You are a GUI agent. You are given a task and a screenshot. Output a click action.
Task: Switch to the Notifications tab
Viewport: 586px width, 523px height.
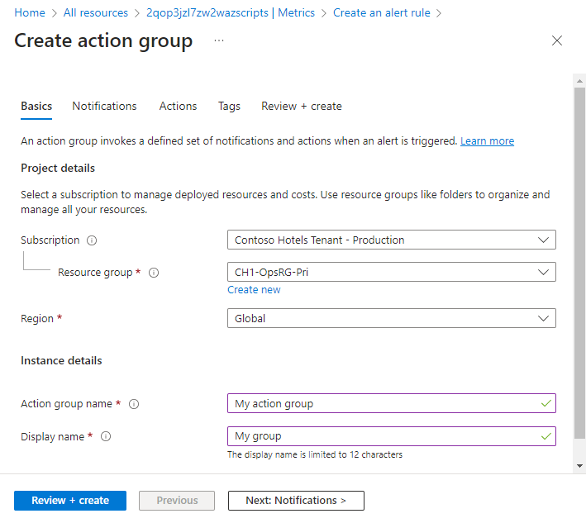[x=104, y=106]
